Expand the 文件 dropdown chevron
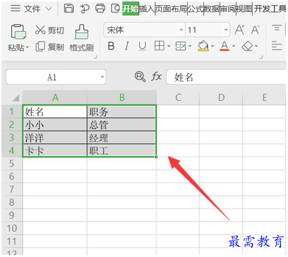288x257 pixels. click(x=48, y=9)
